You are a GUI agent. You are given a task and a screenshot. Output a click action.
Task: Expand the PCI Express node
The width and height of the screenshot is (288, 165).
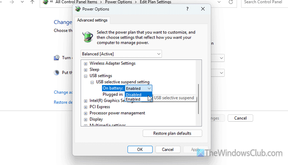tap(86, 107)
